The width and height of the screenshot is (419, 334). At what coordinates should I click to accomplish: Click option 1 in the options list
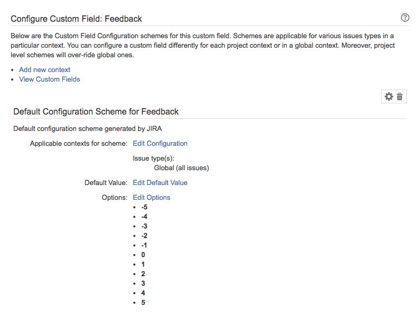click(x=143, y=264)
